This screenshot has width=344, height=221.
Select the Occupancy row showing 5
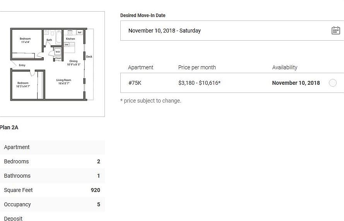pyautogui.click(x=51, y=204)
